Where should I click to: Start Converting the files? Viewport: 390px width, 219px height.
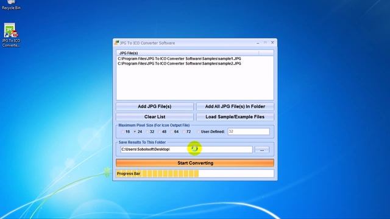click(x=195, y=163)
